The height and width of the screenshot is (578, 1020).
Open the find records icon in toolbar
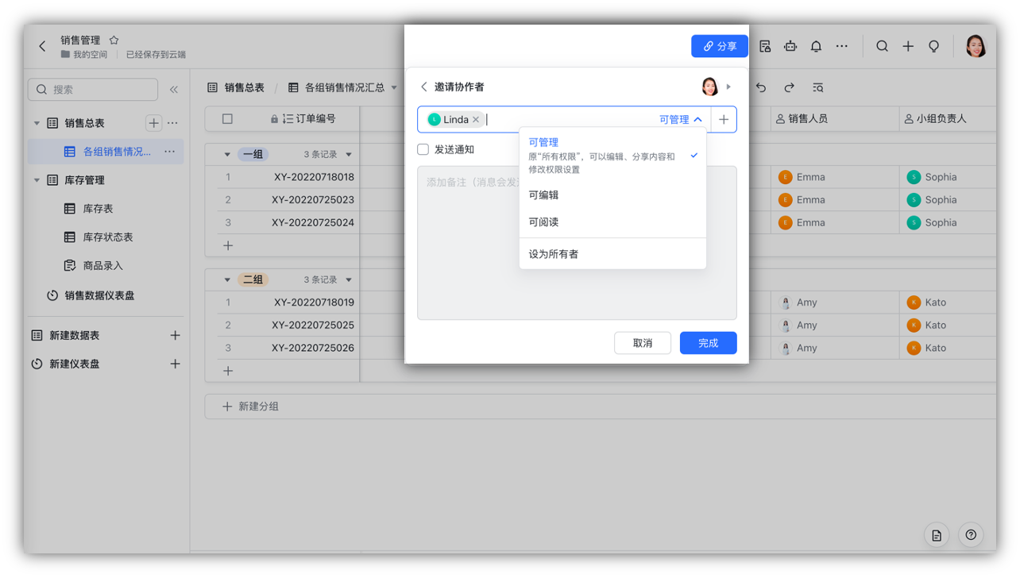[817, 87]
